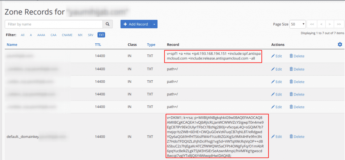Image resolution: width=345 pixels, height=160 pixels.
Task: Go to first page of records
Action: pyautogui.click(x=312, y=24)
